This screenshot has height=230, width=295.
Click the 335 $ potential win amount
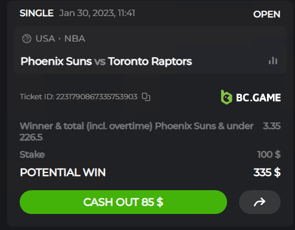point(267,172)
